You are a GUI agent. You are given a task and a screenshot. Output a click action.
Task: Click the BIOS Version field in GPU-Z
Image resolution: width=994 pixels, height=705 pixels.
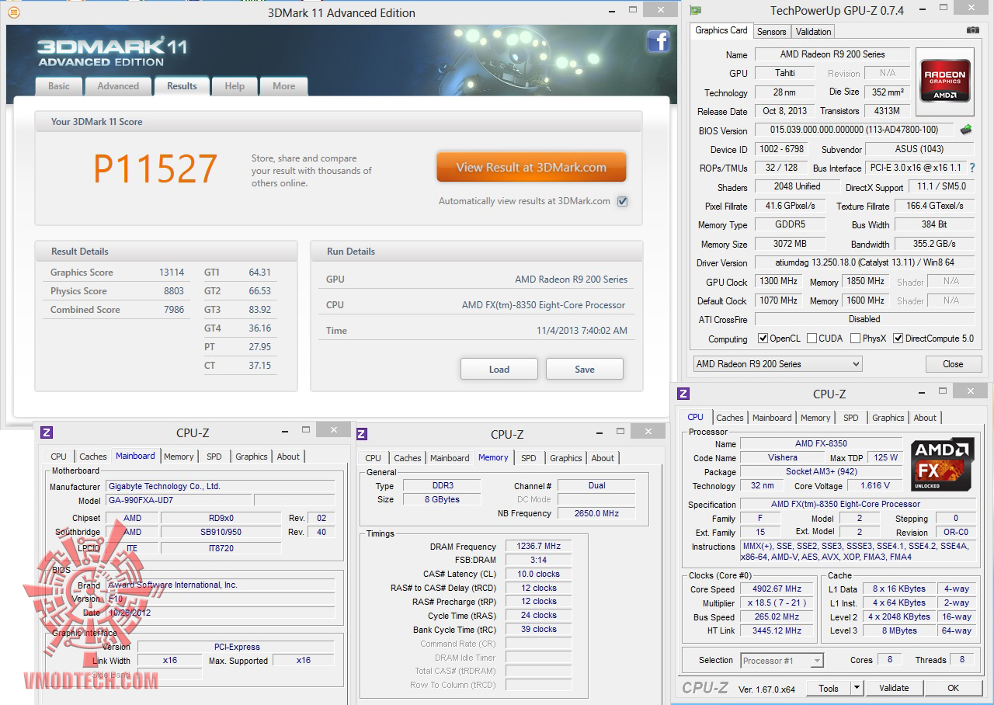[x=854, y=130]
